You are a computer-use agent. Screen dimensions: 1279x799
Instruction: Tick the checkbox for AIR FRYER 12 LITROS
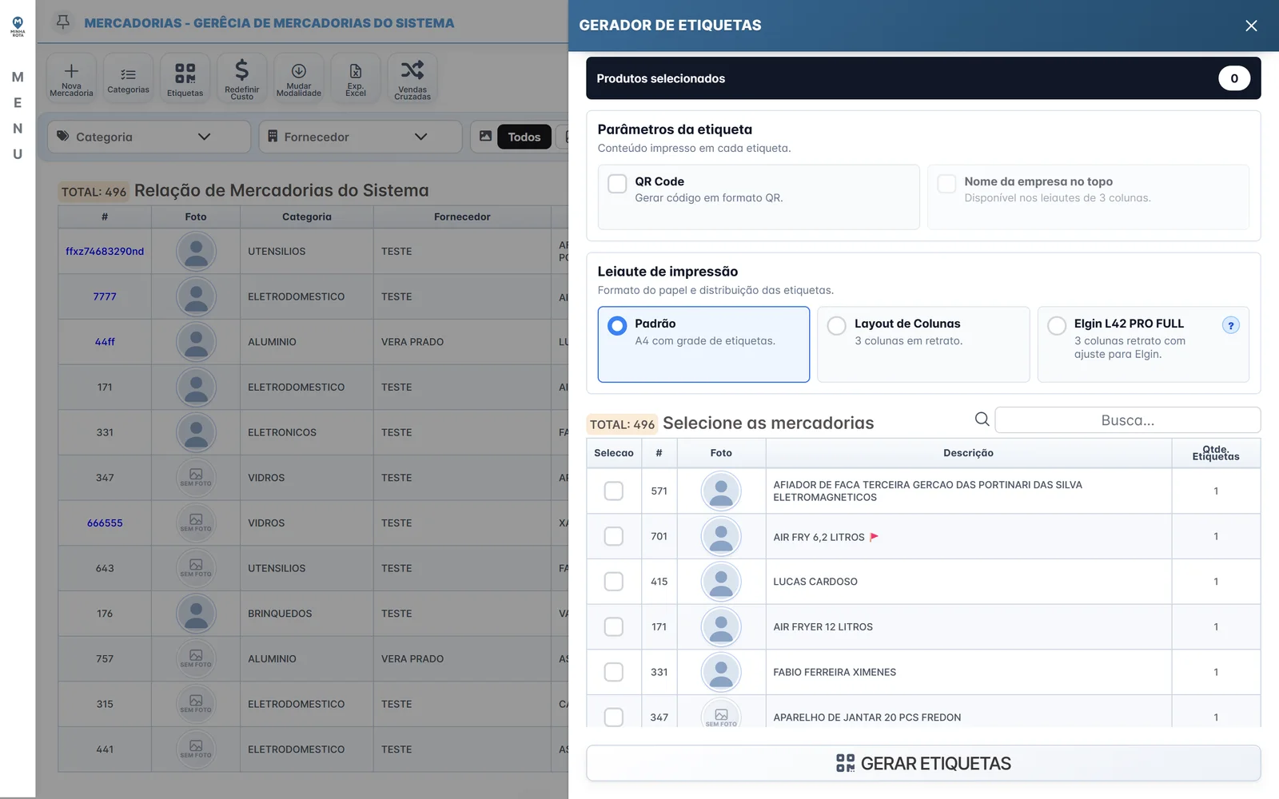point(614,626)
